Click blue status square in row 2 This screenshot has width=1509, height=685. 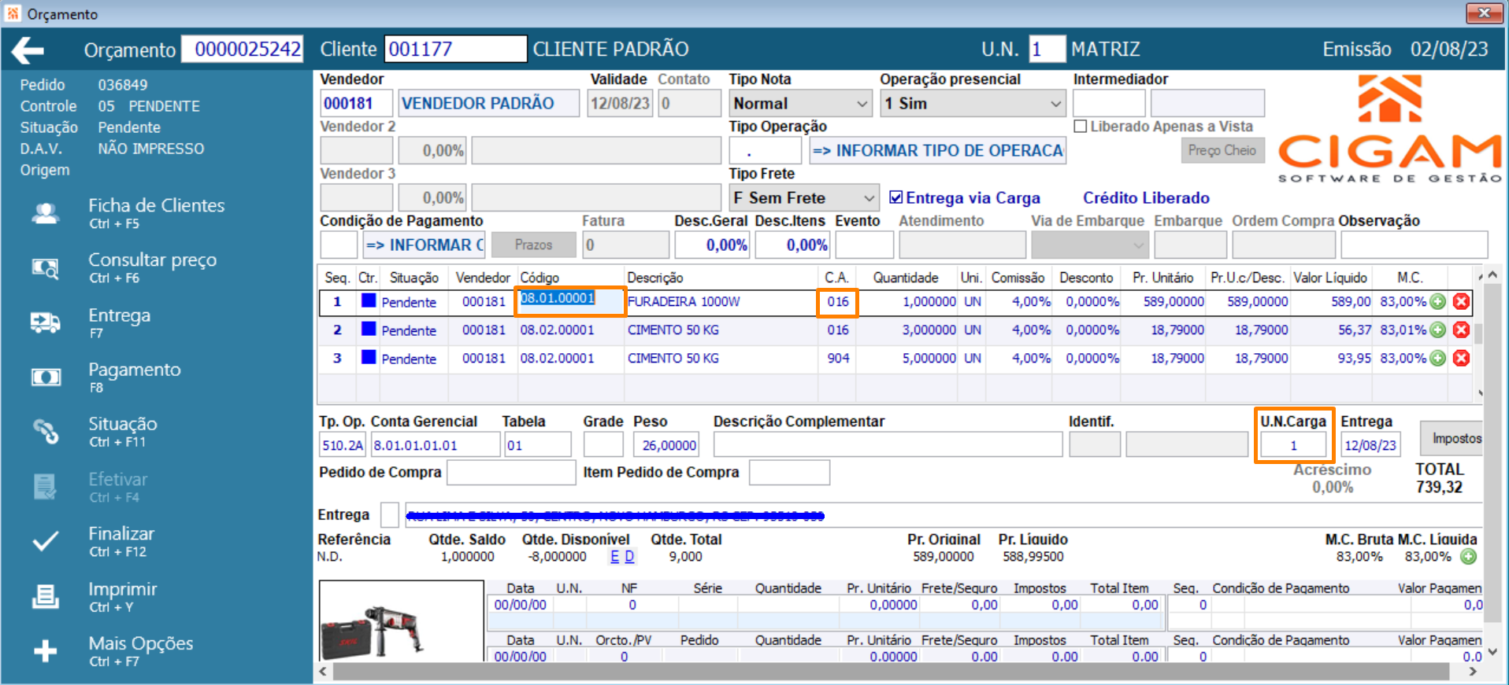pyautogui.click(x=368, y=329)
